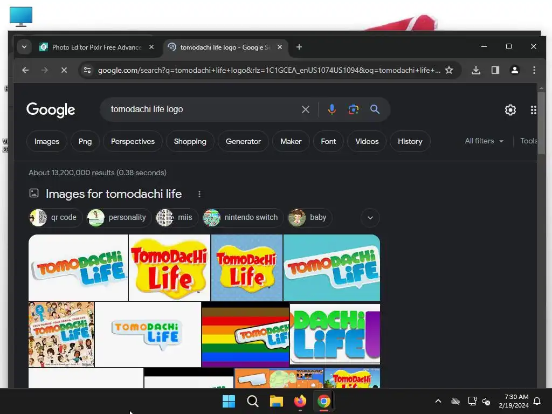Screen dimensions: 552x414
Task: Select the Maker filter chip
Action: click(x=291, y=141)
